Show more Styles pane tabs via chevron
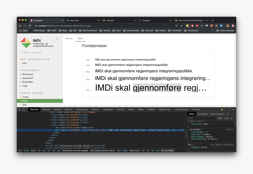Viewport: 253px width, 174px height. click(x=228, y=114)
